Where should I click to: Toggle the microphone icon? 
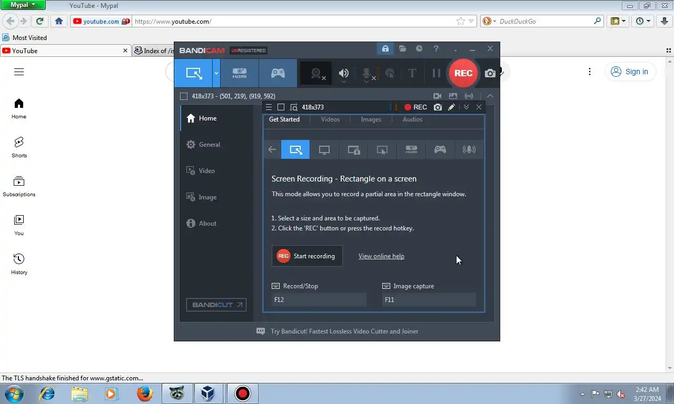[368, 74]
